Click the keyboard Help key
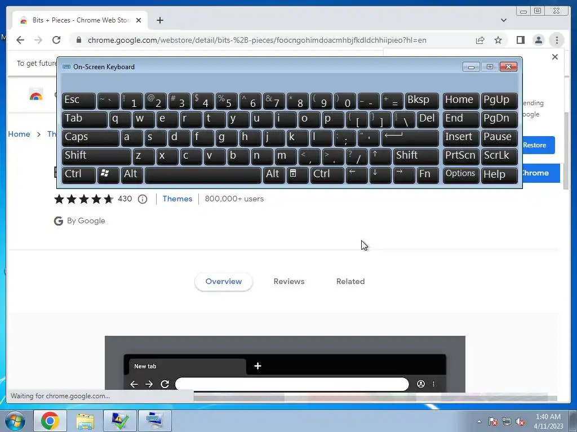The image size is (577, 432). click(499, 175)
